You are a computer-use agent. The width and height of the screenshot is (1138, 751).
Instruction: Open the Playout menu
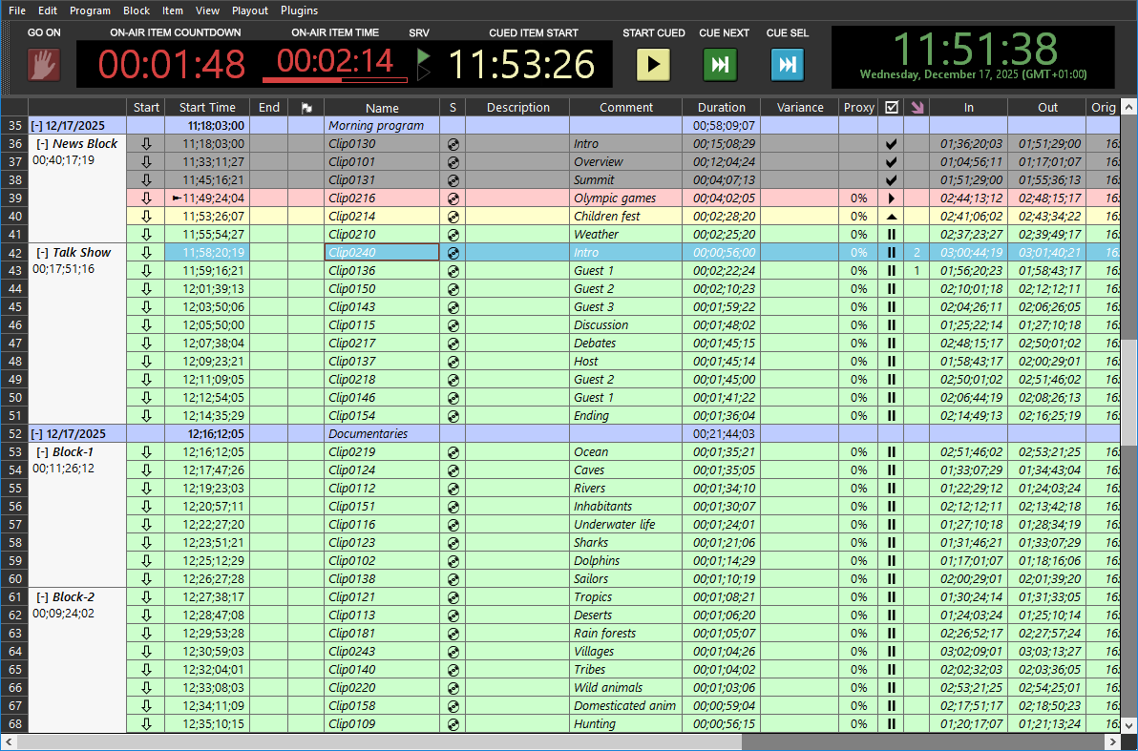[250, 10]
